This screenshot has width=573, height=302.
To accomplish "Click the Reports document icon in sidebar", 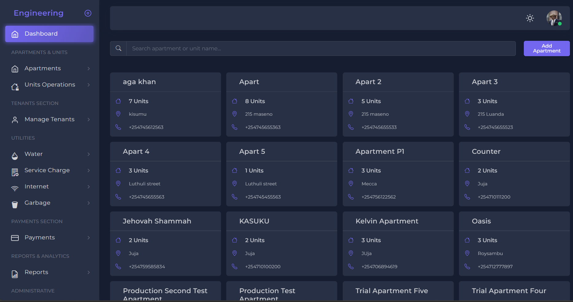I will (15, 274).
